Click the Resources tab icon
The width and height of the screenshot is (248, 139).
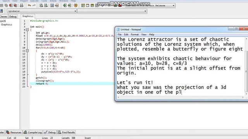(8, 132)
